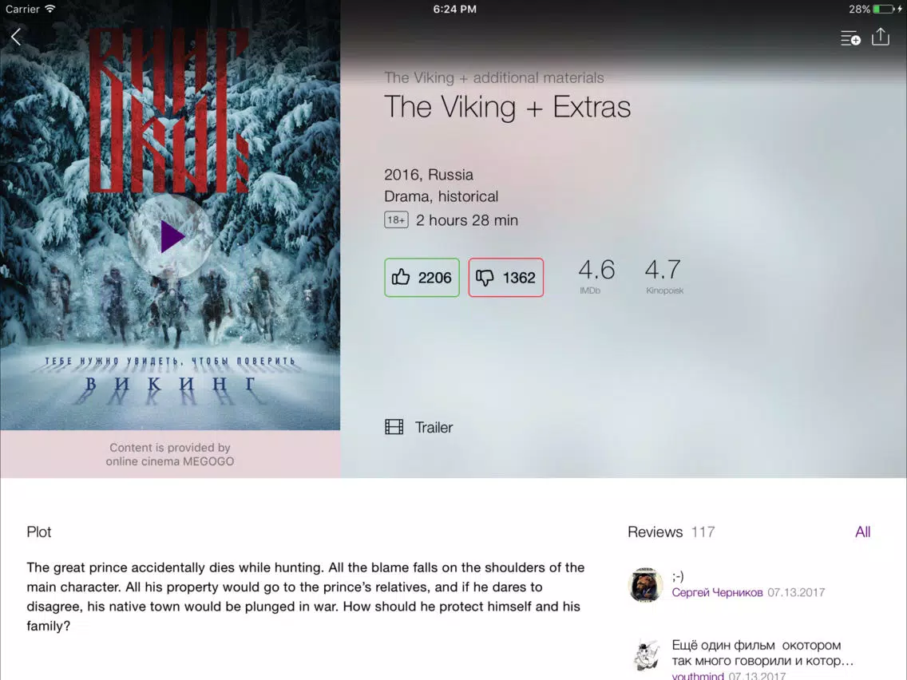907x680 pixels.
Task: Tap the Reviews 117 heading
Action: coord(671,532)
